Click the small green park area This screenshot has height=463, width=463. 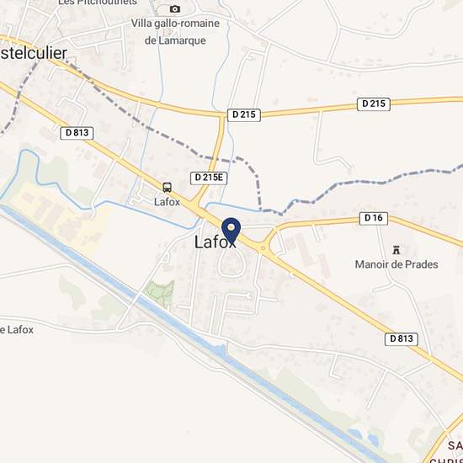(160, 291)
